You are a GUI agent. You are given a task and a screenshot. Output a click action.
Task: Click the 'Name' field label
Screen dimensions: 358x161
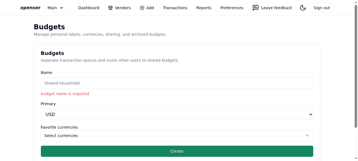(x=46, y=73)
